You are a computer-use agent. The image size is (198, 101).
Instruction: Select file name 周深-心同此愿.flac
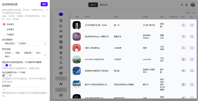[92, 48]
